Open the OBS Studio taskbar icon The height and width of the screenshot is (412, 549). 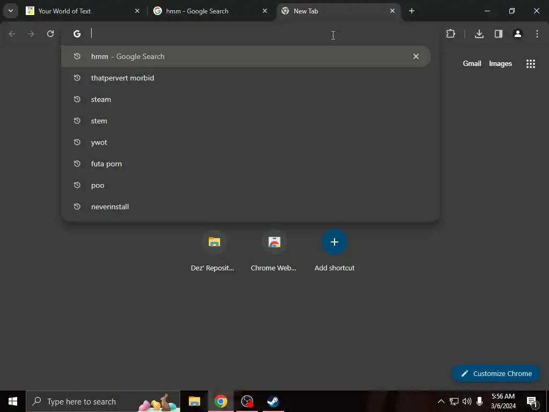[247, 401]
